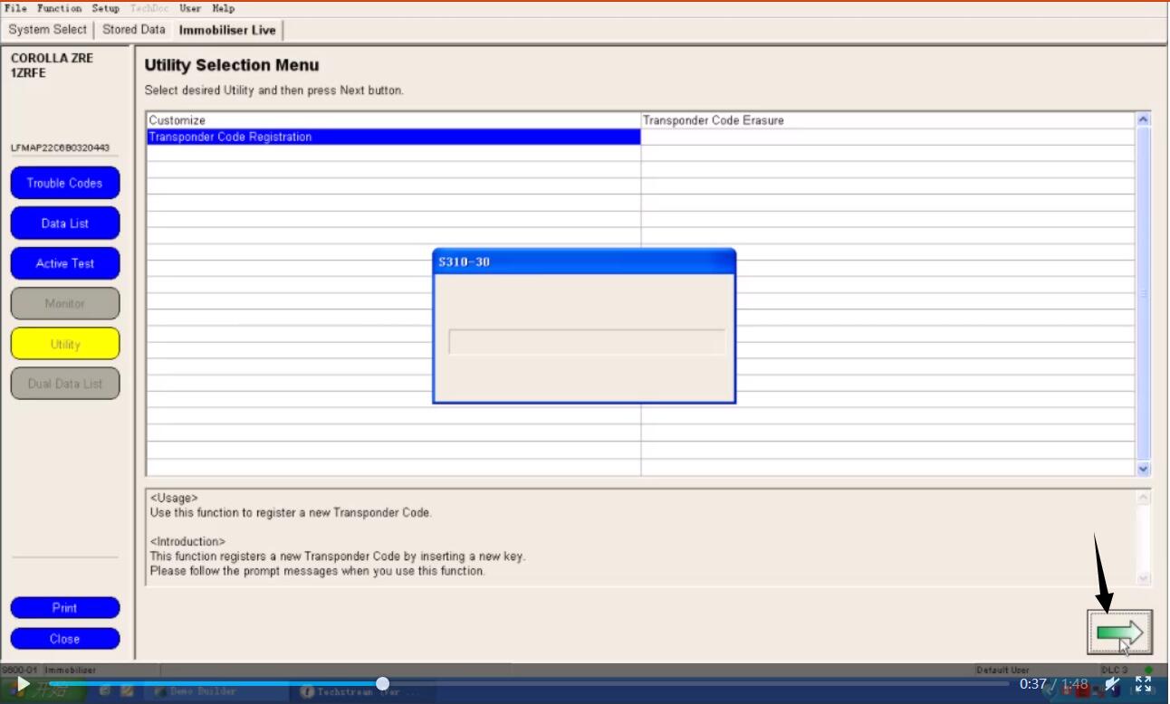The width and height of the screenshot is (1170, 704).
Task: Open the File menu
Action: tap(15, 8)
